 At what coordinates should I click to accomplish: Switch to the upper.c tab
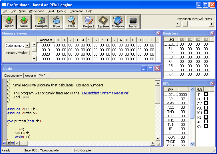coord(31,76)
